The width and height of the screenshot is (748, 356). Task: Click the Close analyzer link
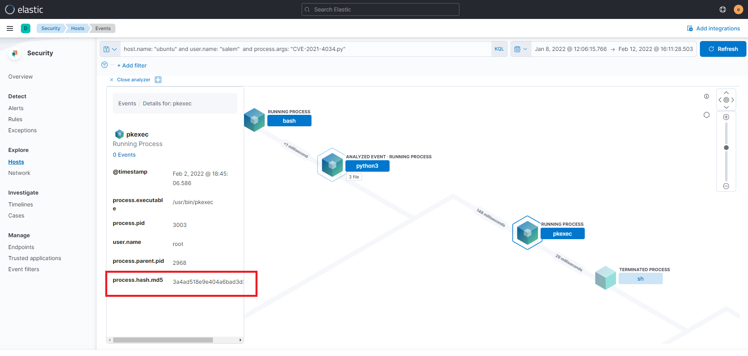[133, 80]
